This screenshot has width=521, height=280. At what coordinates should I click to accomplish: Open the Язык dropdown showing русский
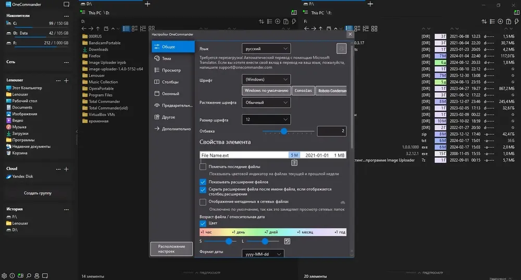coord(266,48)
